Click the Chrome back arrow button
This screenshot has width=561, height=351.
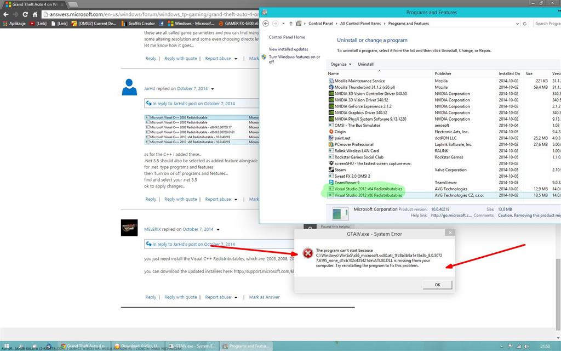[x=5, y=14]
